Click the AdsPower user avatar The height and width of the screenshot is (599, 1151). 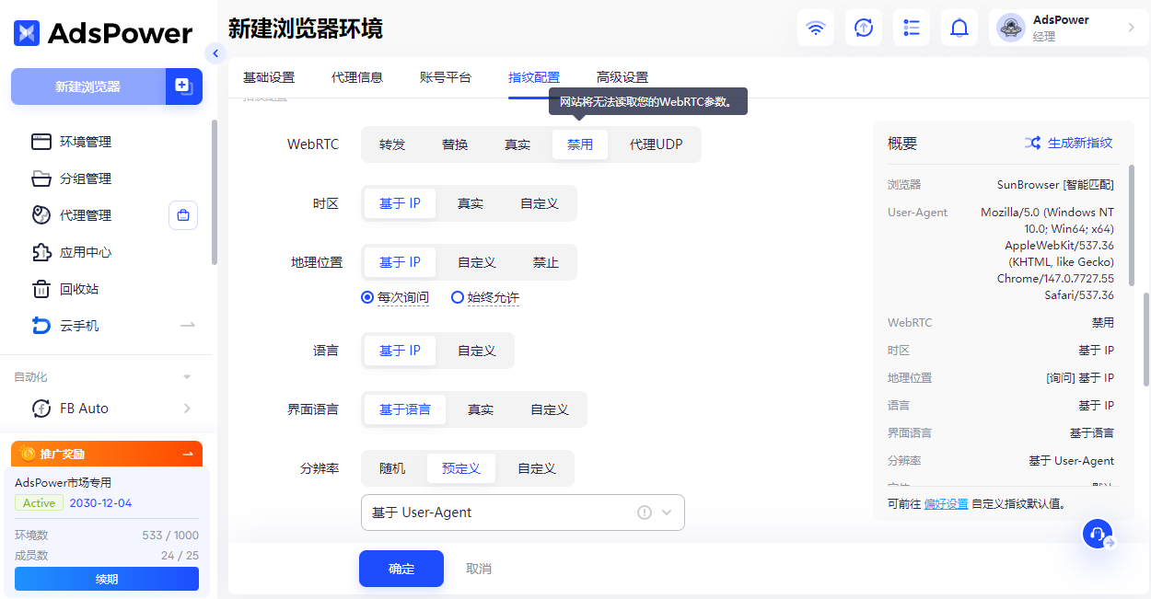pos(1011,28)
